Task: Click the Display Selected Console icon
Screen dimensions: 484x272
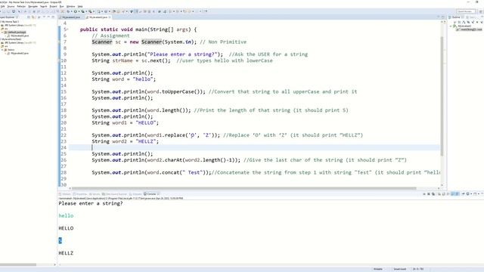Action: [468, 194]
